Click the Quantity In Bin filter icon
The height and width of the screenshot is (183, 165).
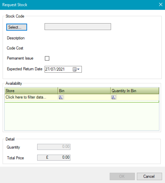pyautogui.click(x=114, y=97)
